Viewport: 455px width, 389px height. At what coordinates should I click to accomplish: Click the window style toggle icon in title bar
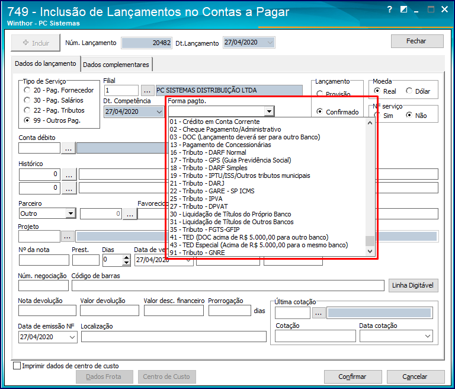point(403,9)
